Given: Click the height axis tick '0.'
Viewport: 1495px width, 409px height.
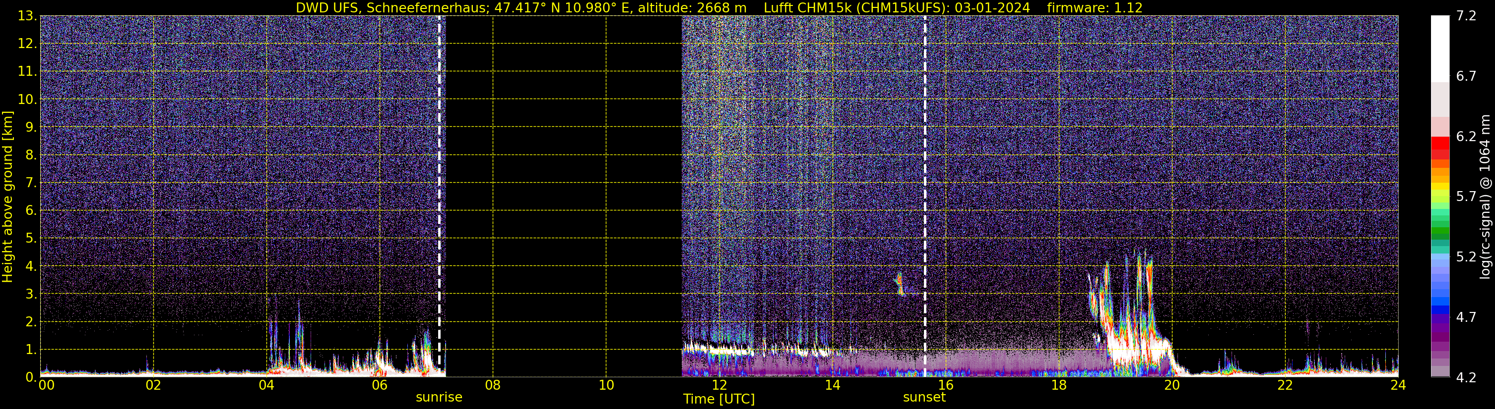Looking at the screenshot, I should (x=31, y=377).
